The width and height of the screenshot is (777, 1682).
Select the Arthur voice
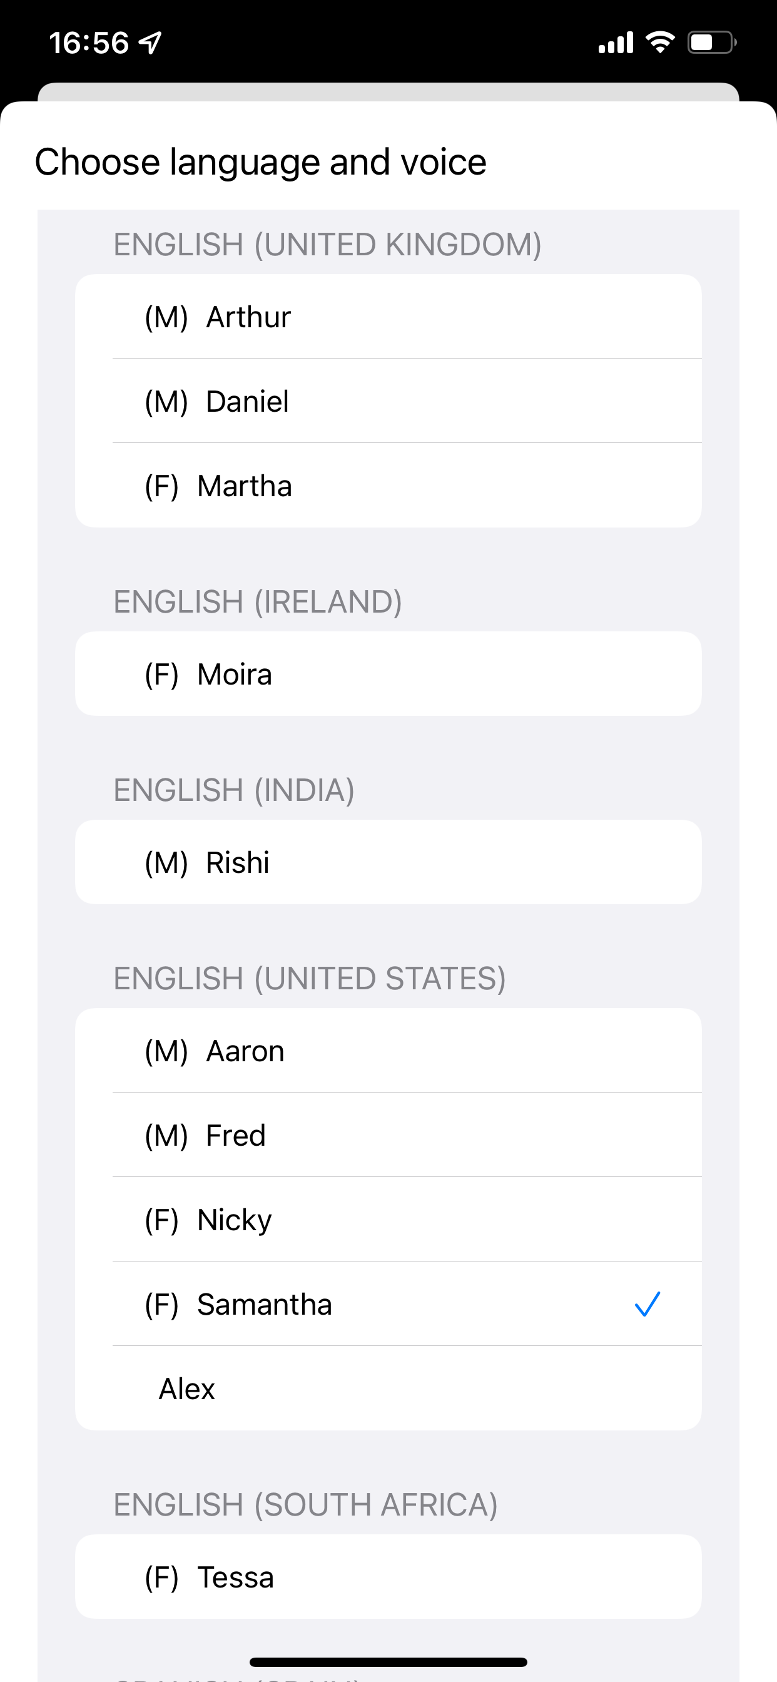[388, 317]
